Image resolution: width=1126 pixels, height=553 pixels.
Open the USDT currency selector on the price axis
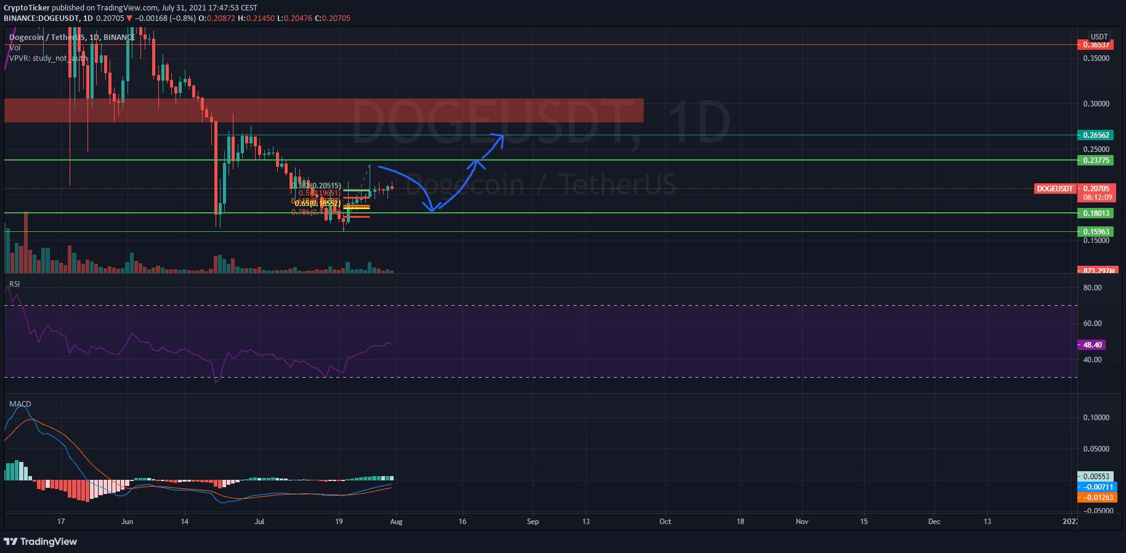coord(1099,37)
